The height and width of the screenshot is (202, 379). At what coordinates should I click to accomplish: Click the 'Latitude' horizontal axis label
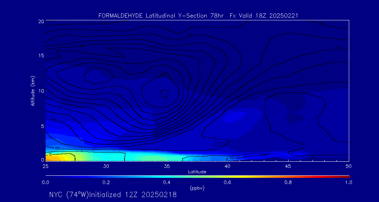197,172
